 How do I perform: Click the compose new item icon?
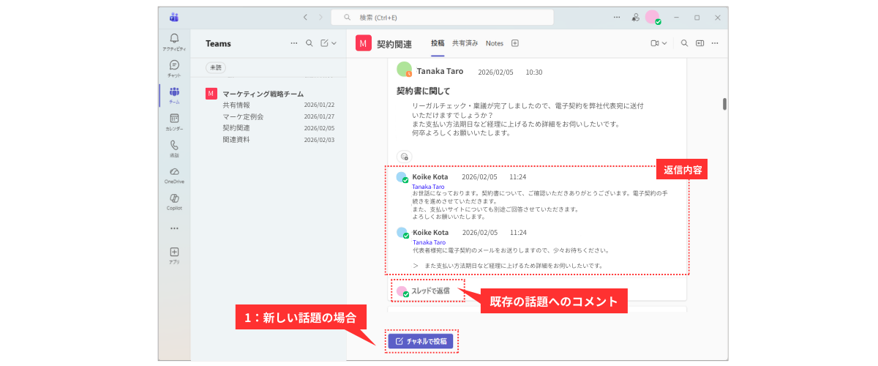point(325,43)
